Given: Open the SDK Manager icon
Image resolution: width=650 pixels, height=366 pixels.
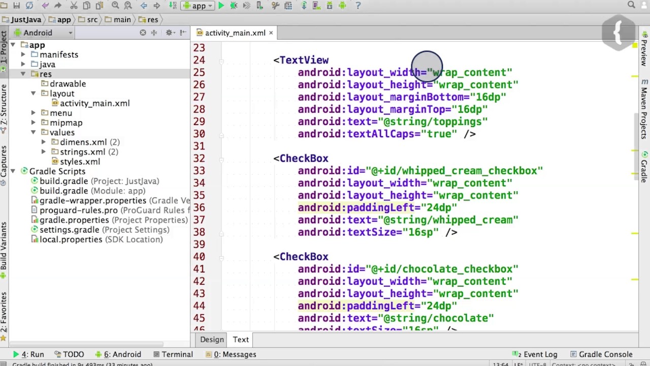Looking at the screenshot, I should tap(329, 6).
